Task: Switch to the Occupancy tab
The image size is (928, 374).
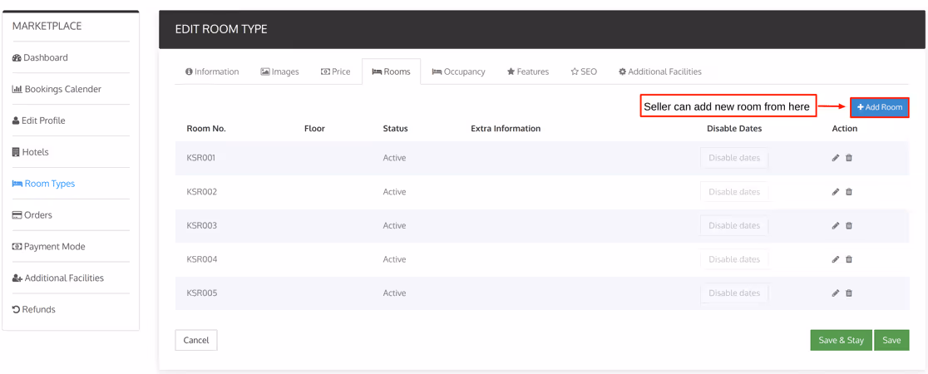Action: [x=459, y=71]
